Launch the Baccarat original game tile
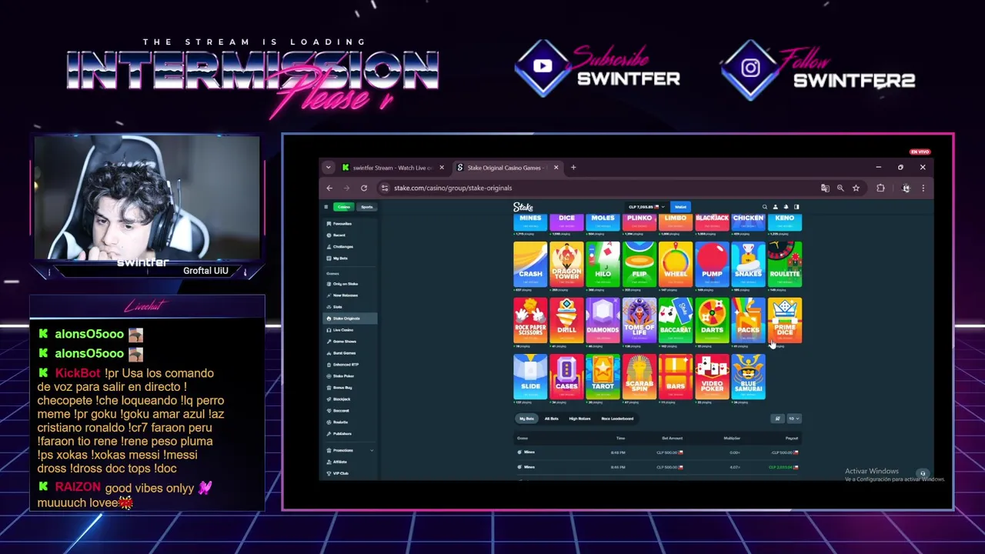The width and height of the screenshot is (985, 554). tap(676, 320)
